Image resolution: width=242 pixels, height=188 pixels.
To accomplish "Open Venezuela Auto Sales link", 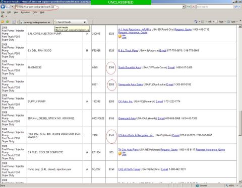I will coord(131,84).
